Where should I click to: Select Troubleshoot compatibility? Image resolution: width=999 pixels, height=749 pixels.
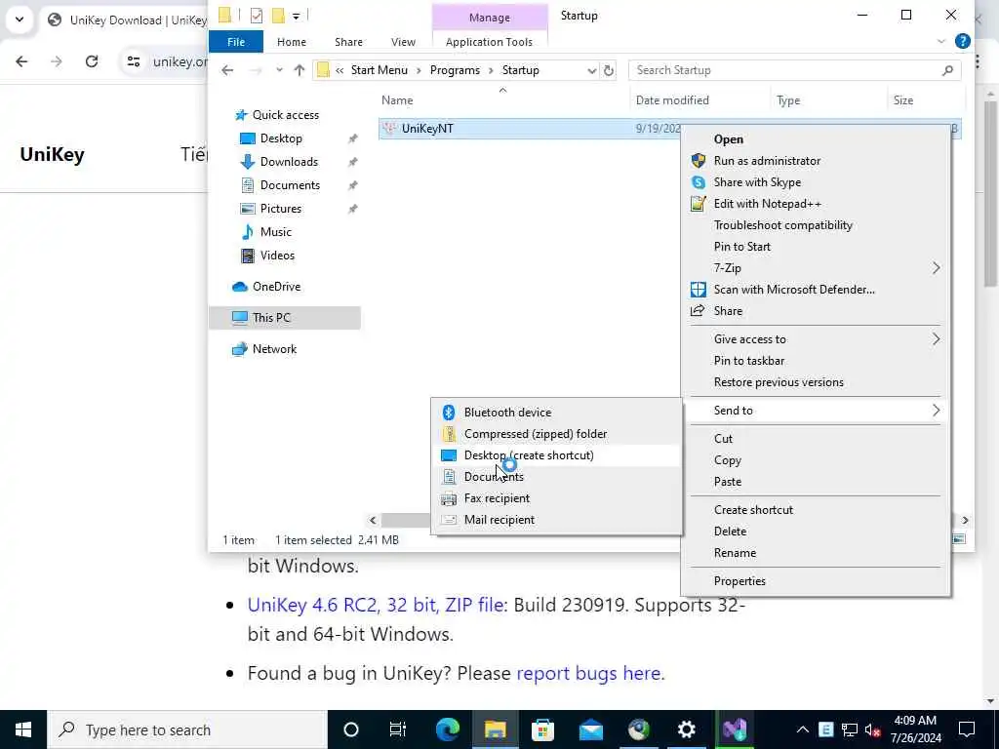816,225
